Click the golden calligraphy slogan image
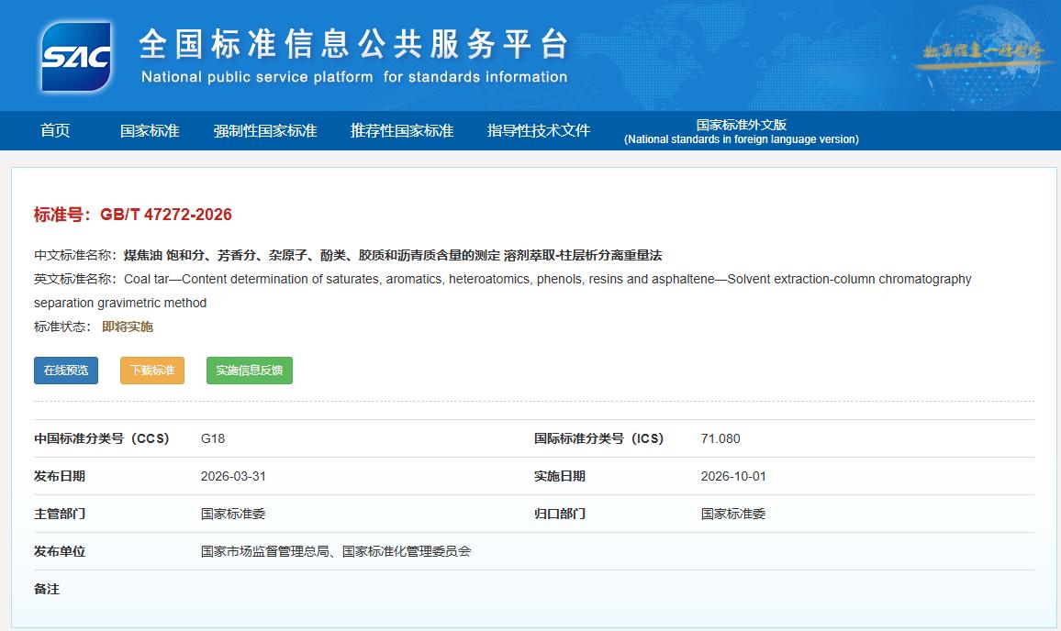 pyautogui.click(x=982, y=53)
